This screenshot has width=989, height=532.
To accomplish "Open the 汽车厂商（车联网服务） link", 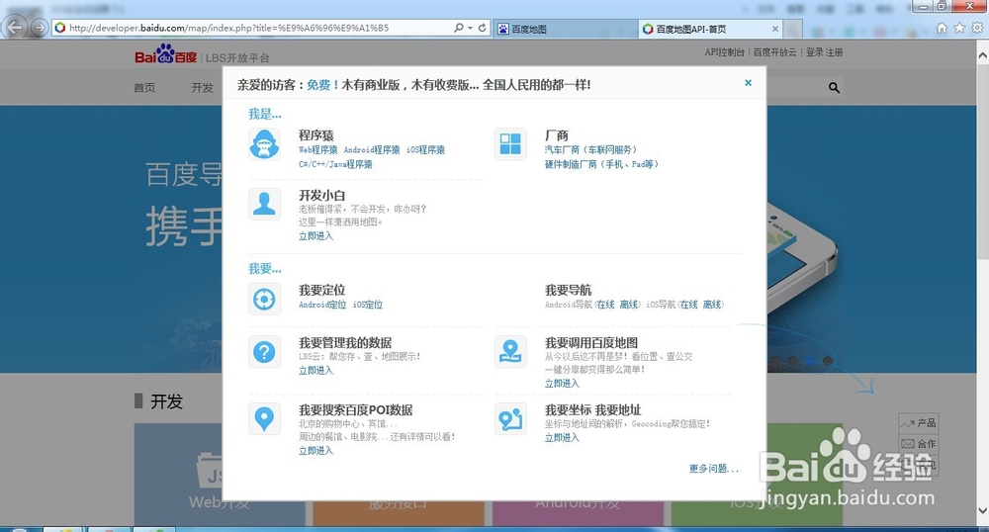I will click(591, 150).
